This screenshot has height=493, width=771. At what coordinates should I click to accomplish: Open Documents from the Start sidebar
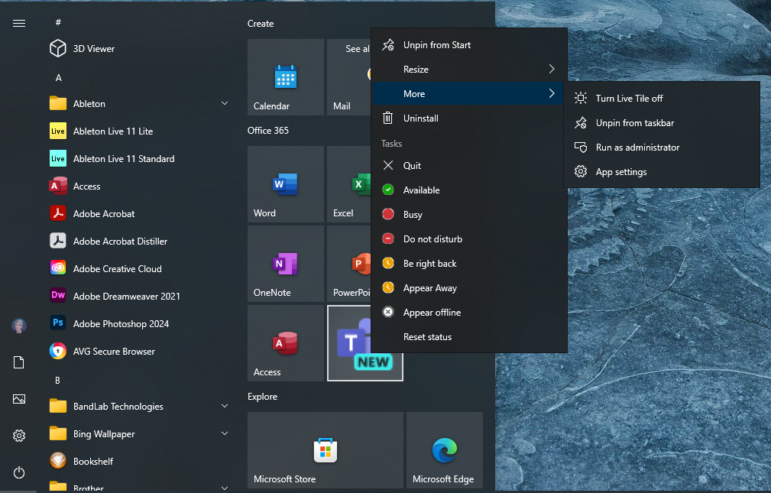coord(18,362)
